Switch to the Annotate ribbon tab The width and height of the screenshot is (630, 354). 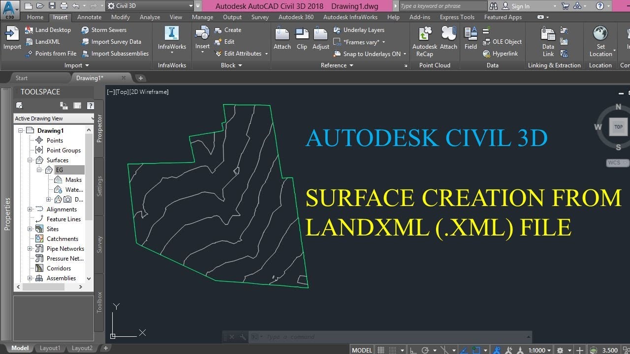[x=89, y=17]
